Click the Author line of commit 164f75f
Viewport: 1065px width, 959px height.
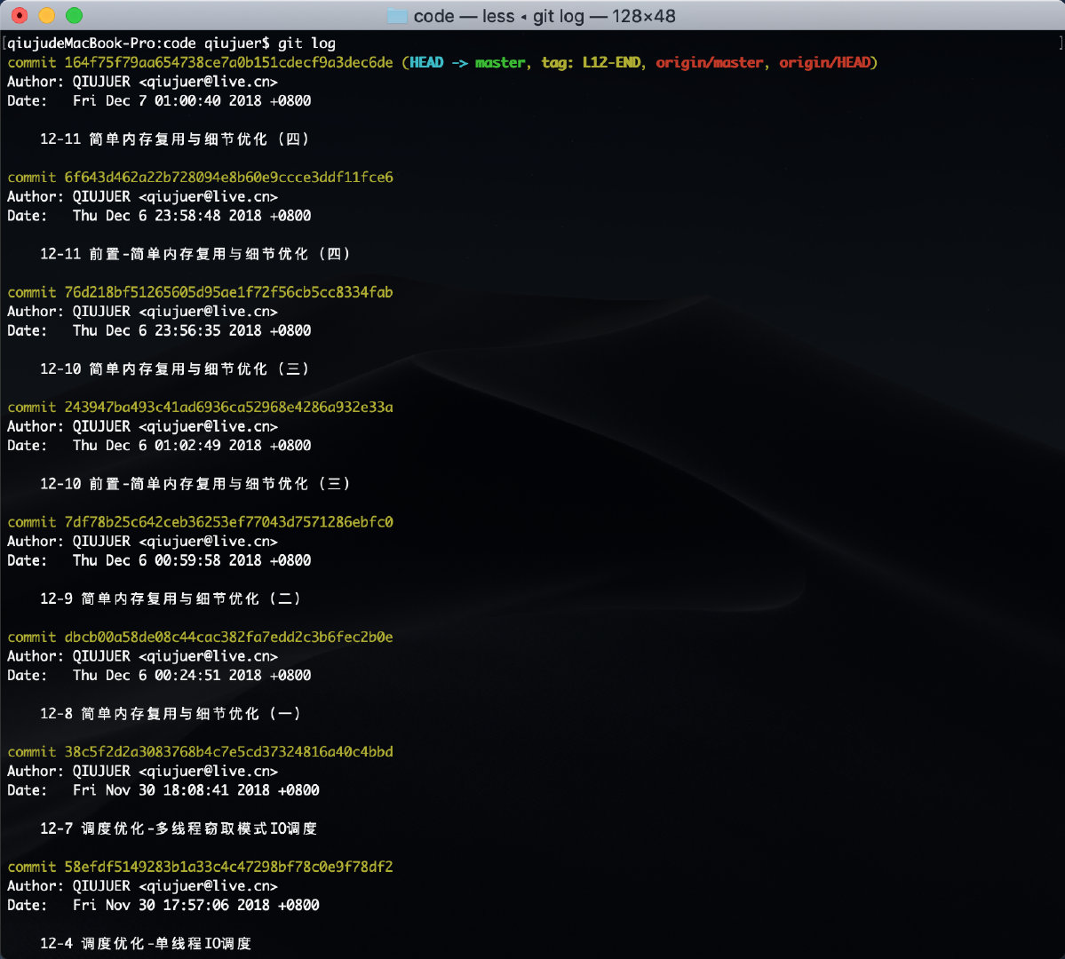click(143, 82)
